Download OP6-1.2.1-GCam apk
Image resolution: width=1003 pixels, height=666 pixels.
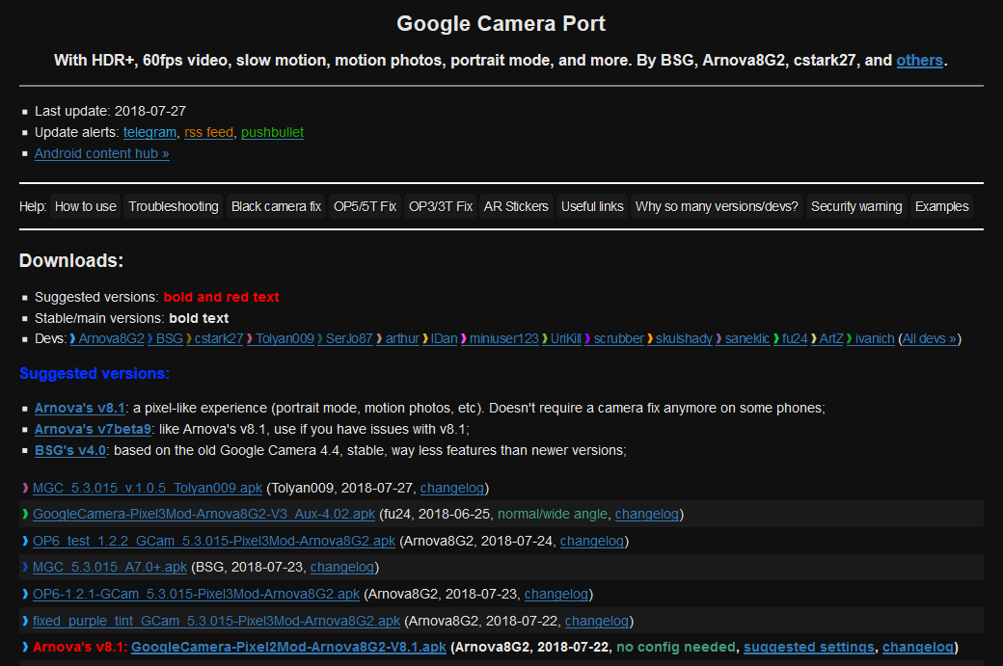196,594
